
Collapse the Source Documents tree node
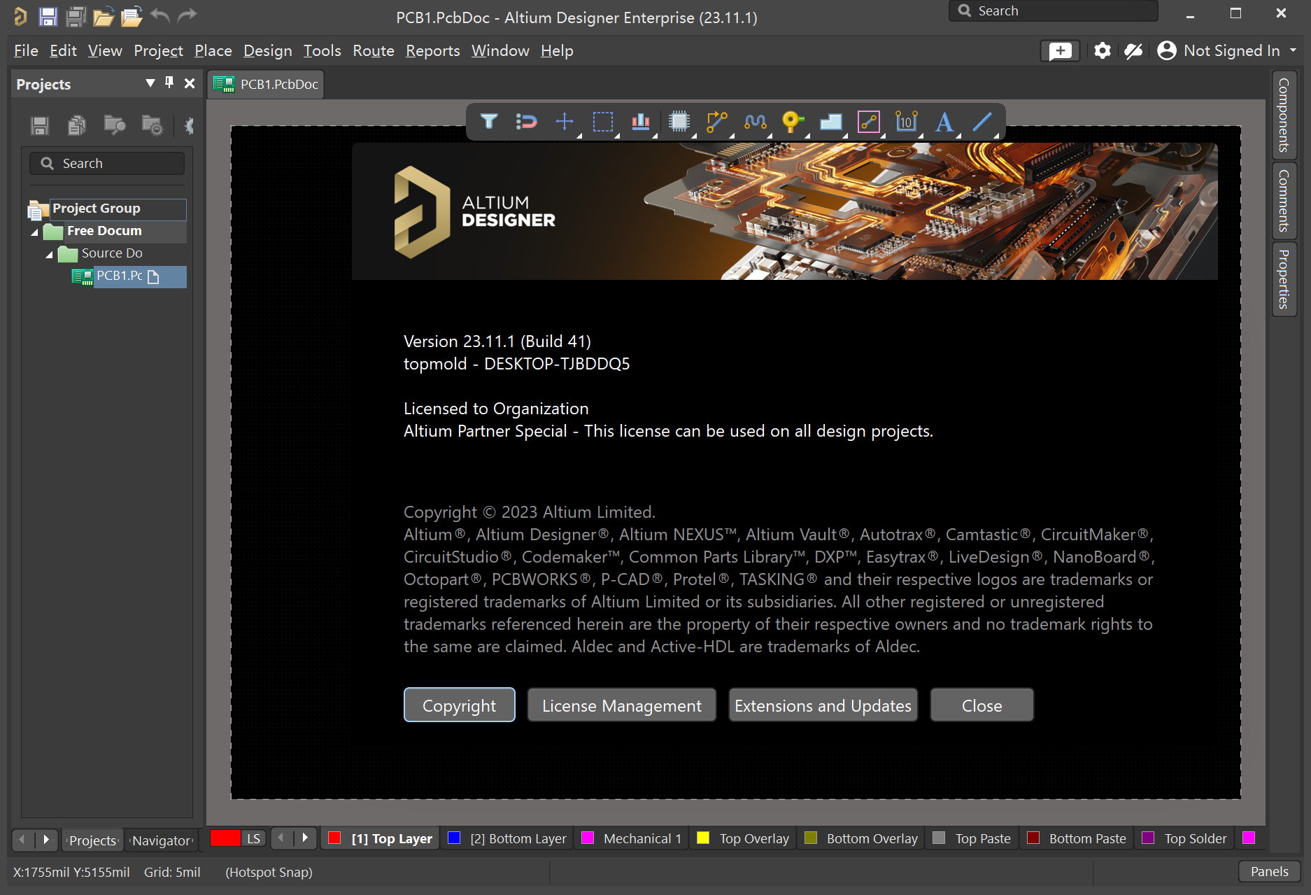(49, 254)
